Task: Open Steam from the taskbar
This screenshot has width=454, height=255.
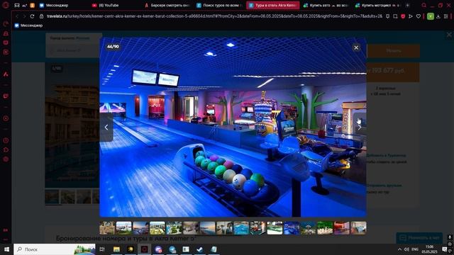Action: [200, 249]
